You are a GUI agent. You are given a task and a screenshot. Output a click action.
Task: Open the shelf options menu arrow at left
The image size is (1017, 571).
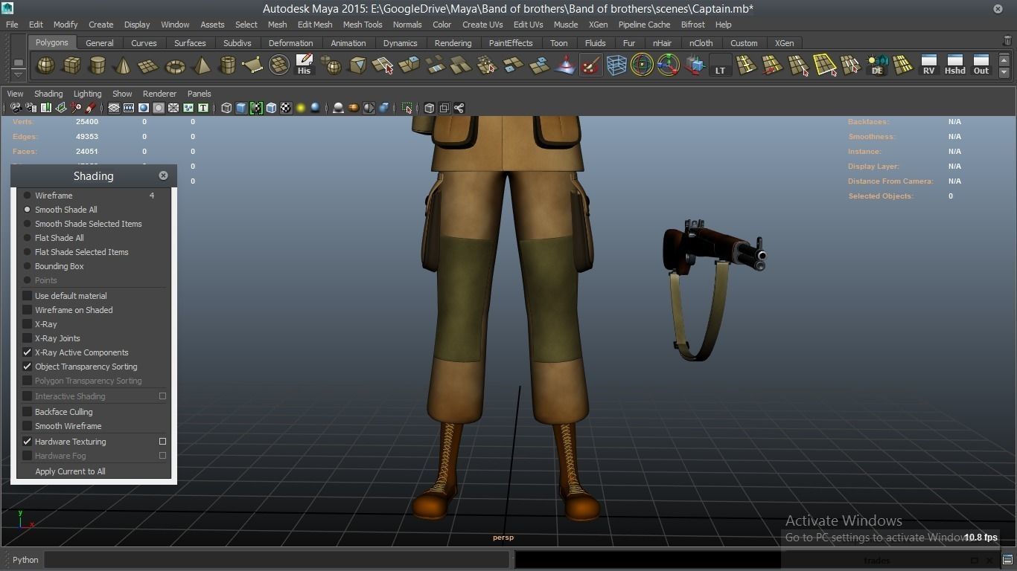click(x=19, y=74)
